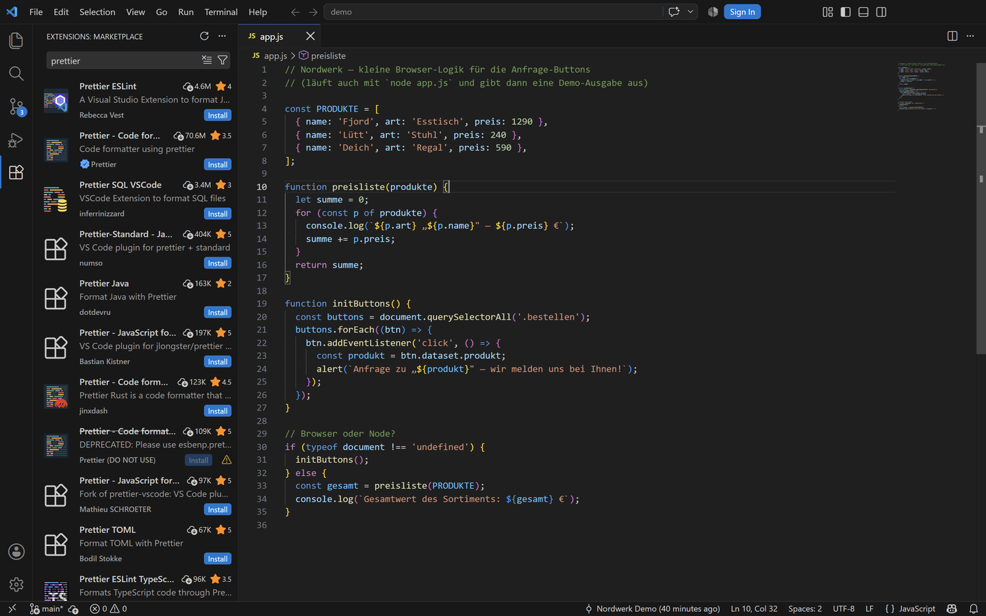Open Copilot status icon in status bar

tap(952, 608)
